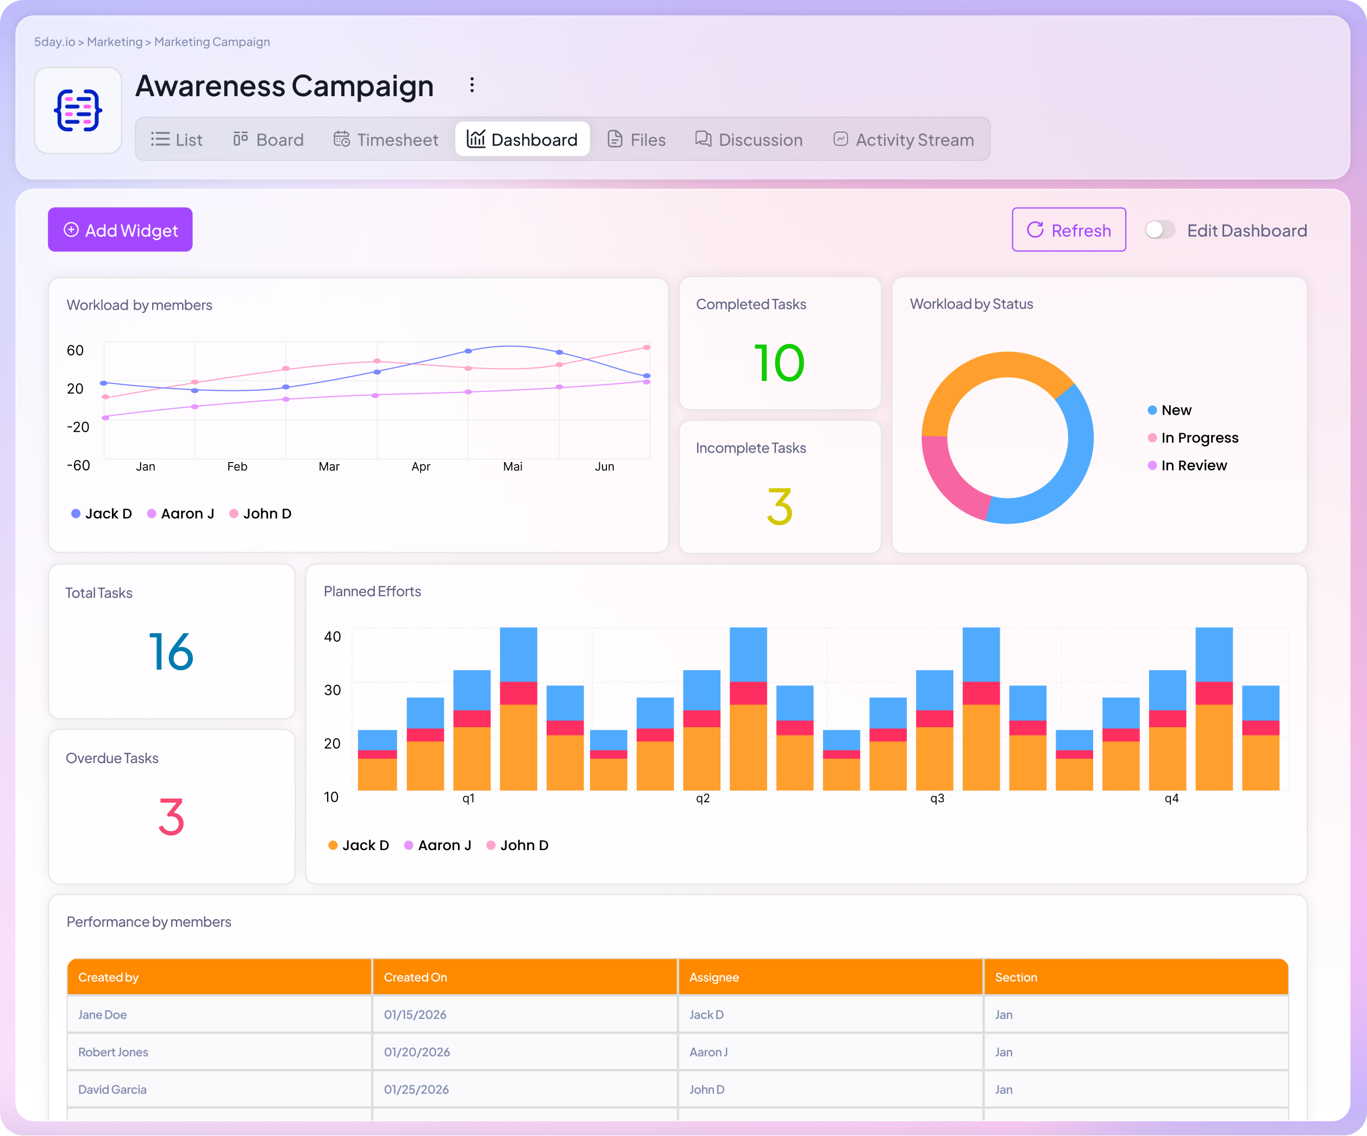Open Files via the document icon

pos(614,139)
